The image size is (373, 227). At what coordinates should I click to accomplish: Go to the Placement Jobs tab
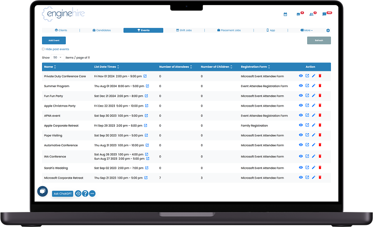pos(229,30)
